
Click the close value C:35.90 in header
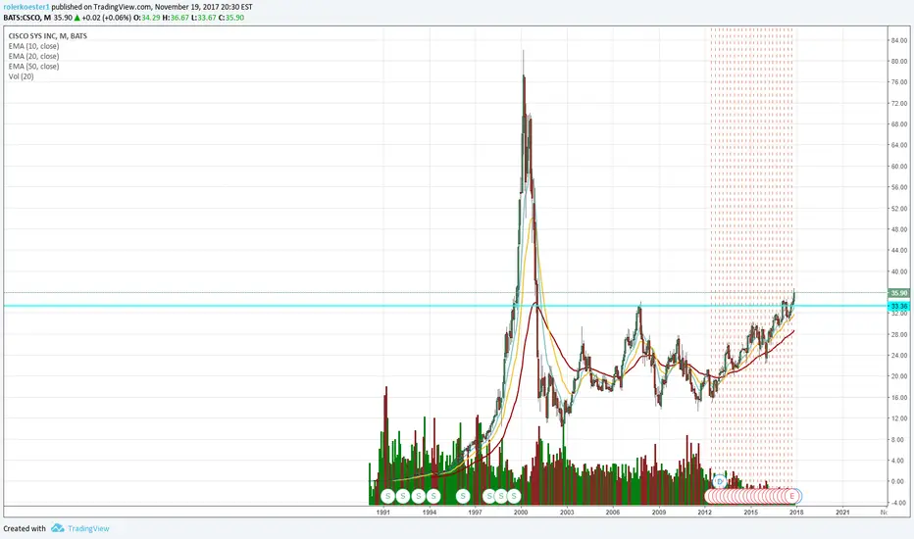[x=231, y=18]
